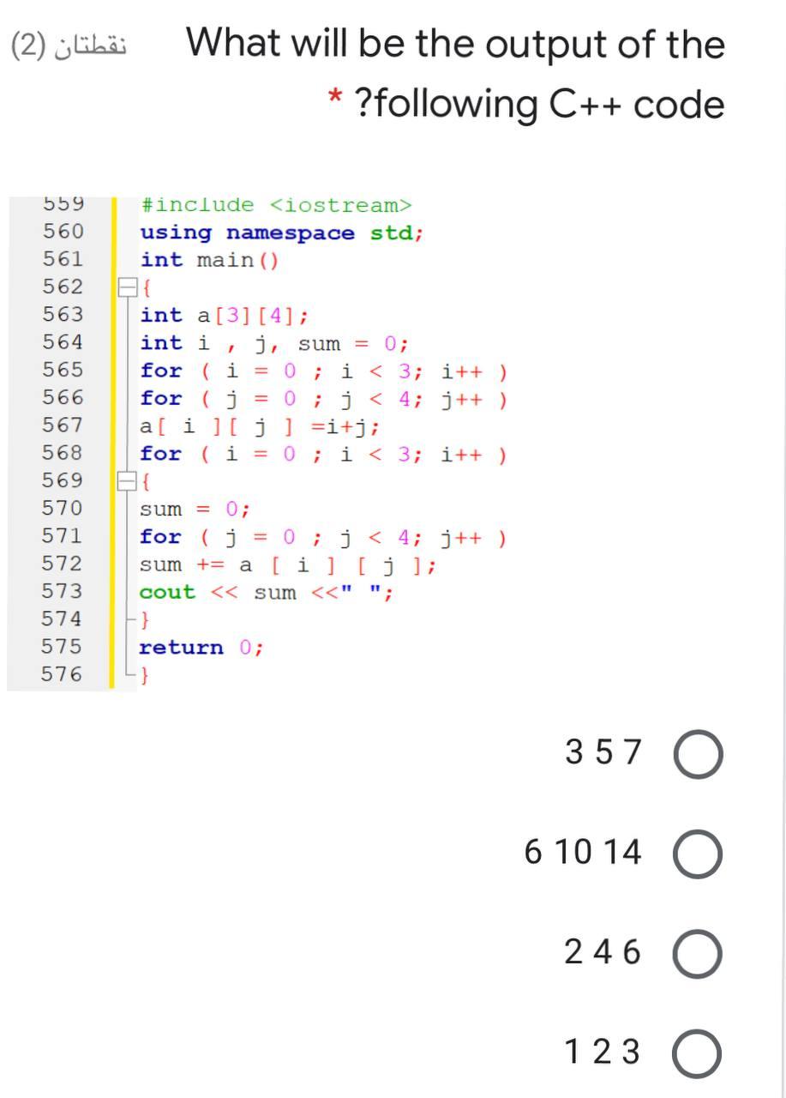
Task: Click the answer text "6 10 14"
Action: coord(583,852)
